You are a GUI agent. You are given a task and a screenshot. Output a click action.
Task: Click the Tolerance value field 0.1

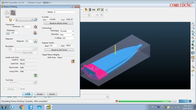(26, 27)
